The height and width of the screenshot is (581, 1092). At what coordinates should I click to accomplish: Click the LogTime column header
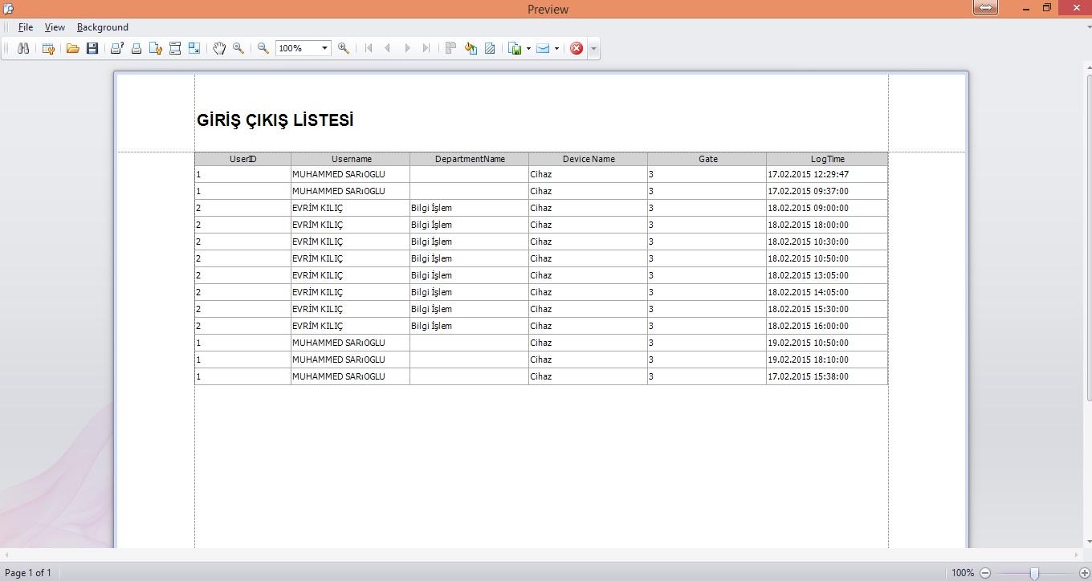[x=827, y=159]
